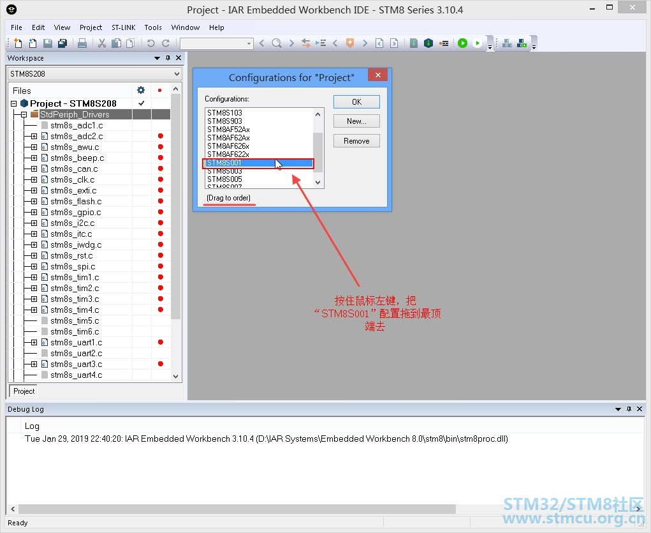Click the Redo toolbar icon
Image resolution: width=651 pixels, height=533 pixels.
click(x=165, y=43)
